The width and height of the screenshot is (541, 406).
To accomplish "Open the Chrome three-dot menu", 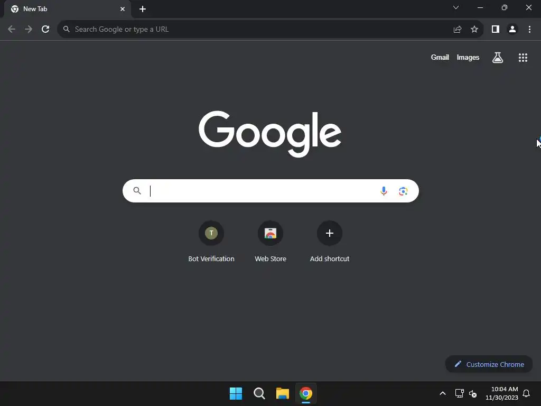I will click(529, 30).
